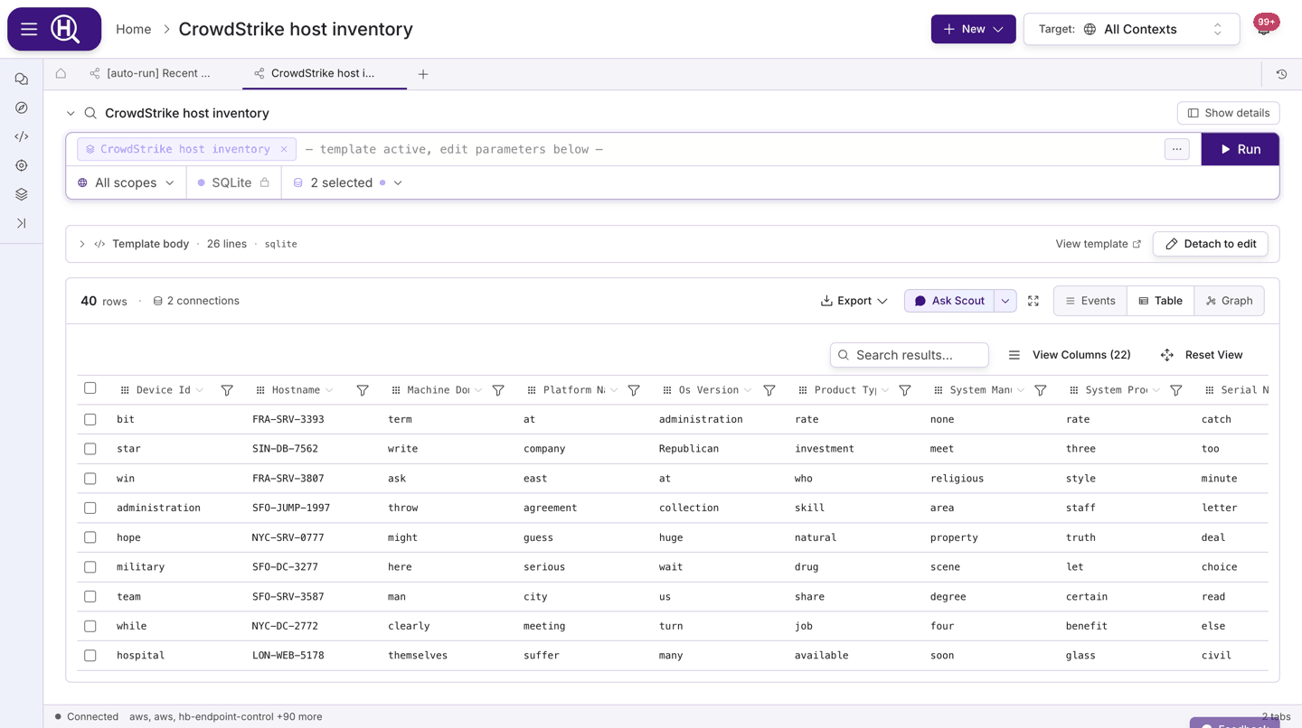Click the Search results input field
Viewport: 1302px width, 728px height.
click(x=910, y=355)
